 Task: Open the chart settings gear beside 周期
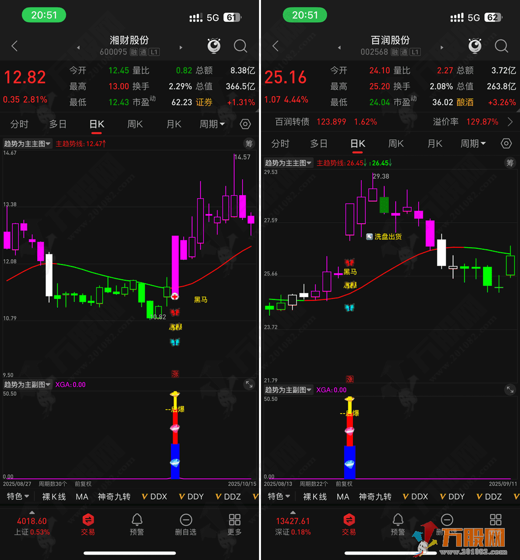point(245,124)
